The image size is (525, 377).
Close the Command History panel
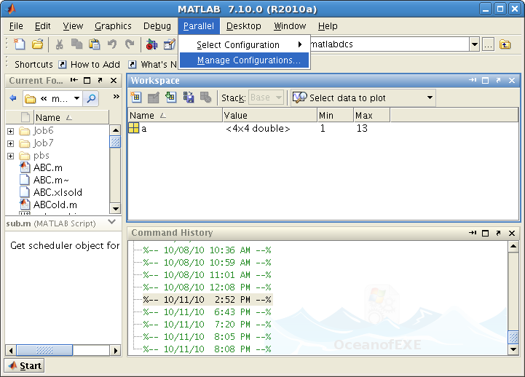(x=512, y=233)
